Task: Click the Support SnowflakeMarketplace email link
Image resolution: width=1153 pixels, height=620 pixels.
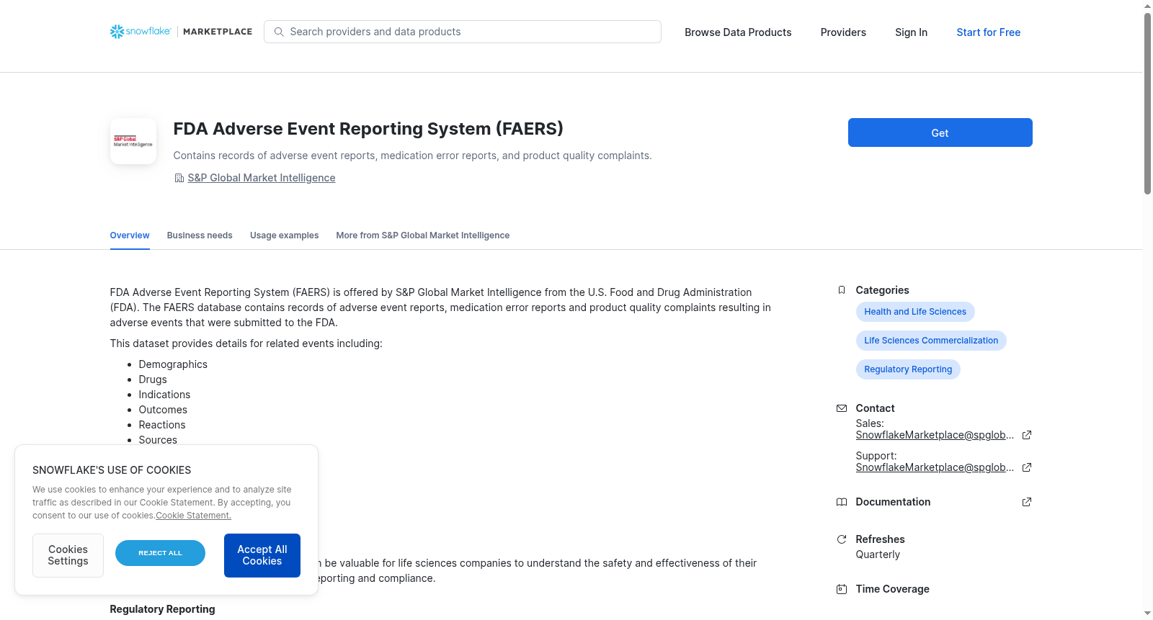Action: tap(935, 467)
